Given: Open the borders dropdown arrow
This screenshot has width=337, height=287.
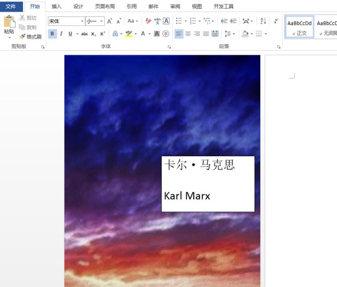Looking at the screenshot, I should [266, 34].
